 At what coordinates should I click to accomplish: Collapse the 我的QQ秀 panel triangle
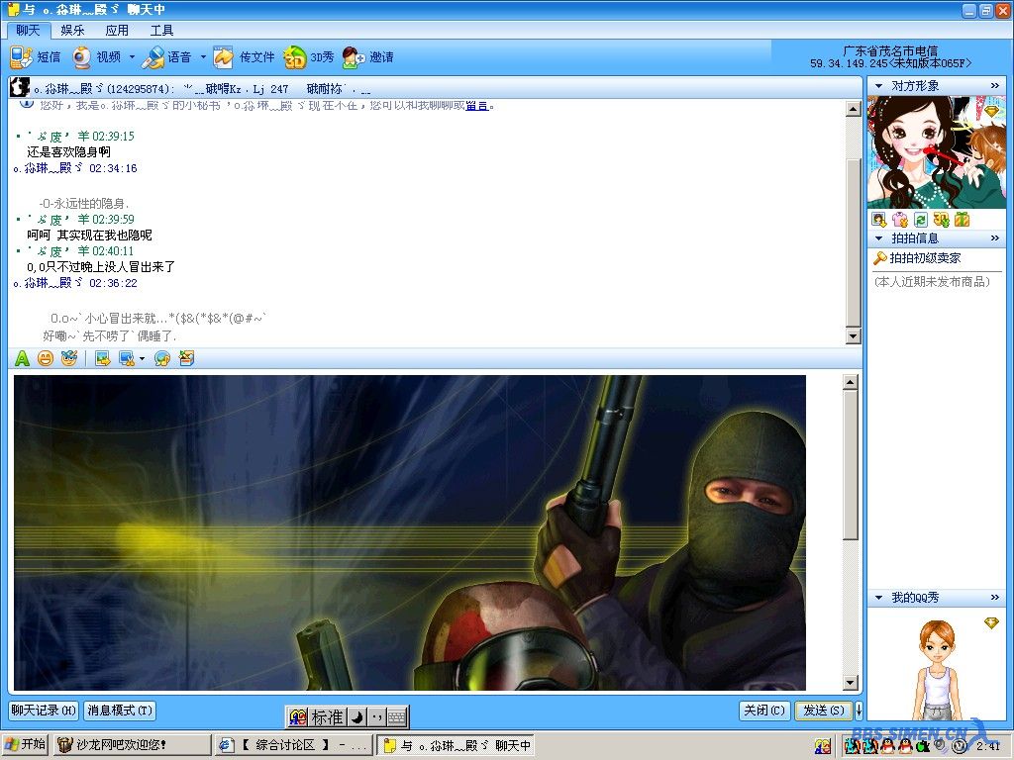pyautogui.click(x=878, y=598)
